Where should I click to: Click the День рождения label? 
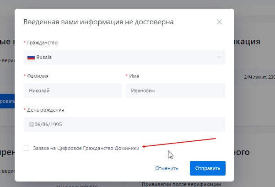[46, 110]
